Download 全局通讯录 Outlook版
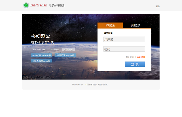Screen dimensions: 182x117 (x=65, y=55)
